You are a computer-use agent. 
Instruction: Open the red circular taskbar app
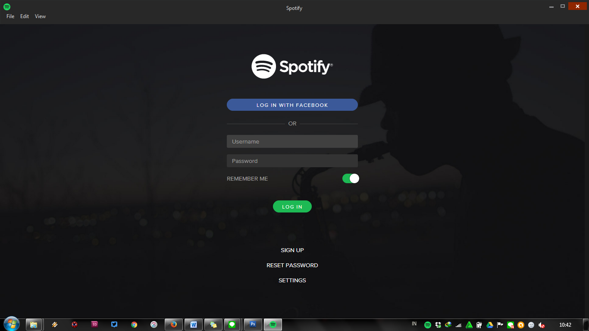pos(75,325)
